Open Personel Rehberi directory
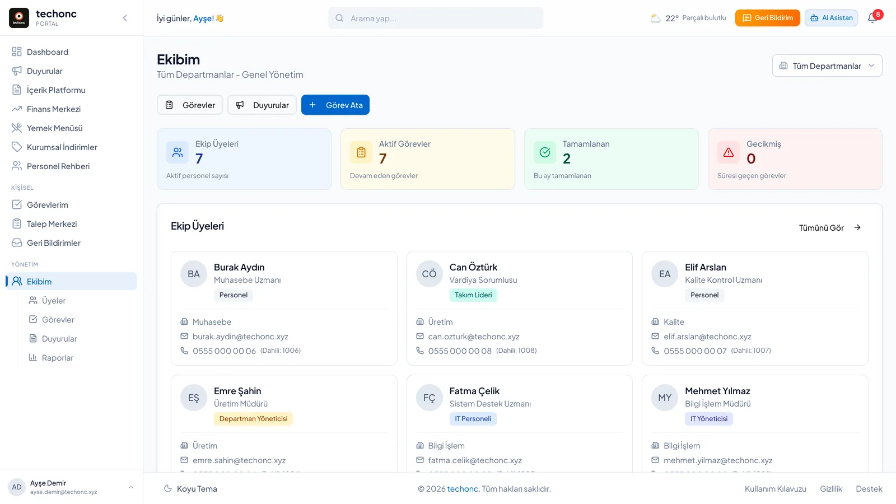Screen dimensions: 896x504 tap(72, 166)
